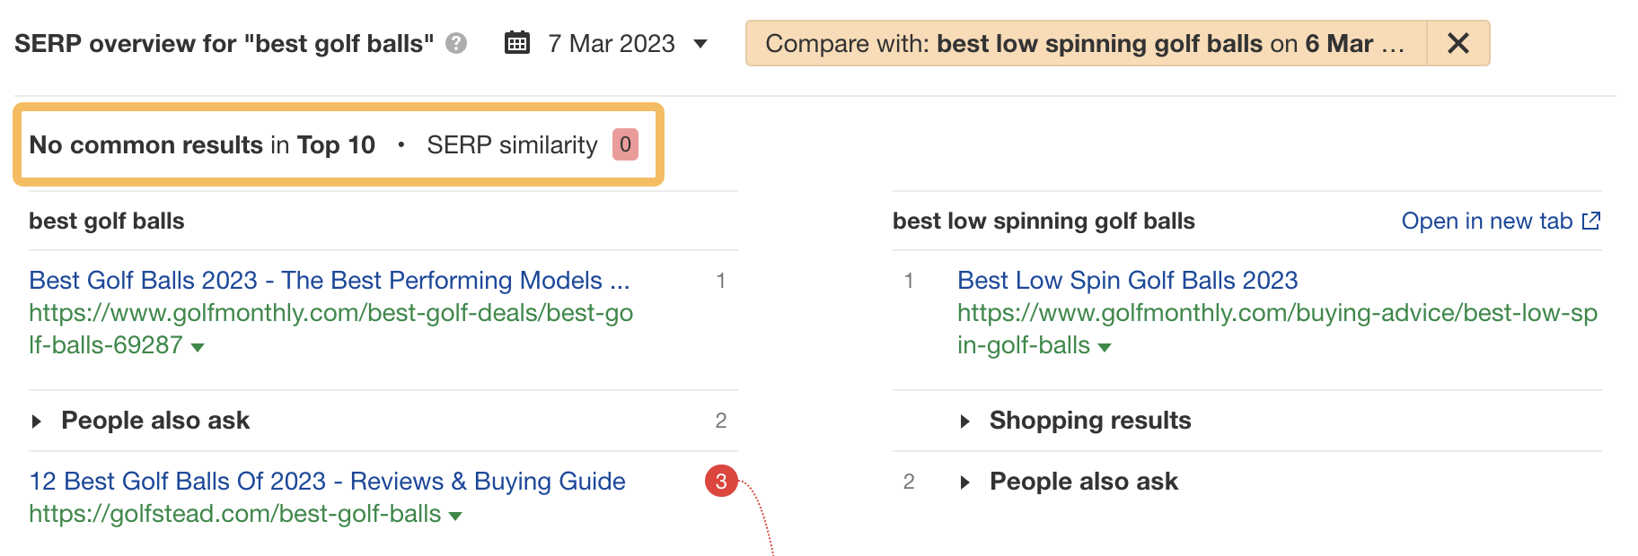This screenshot has width=1638, height=556.
Task: Open the external link icon by new tab
Action: tap(1591, 221)
